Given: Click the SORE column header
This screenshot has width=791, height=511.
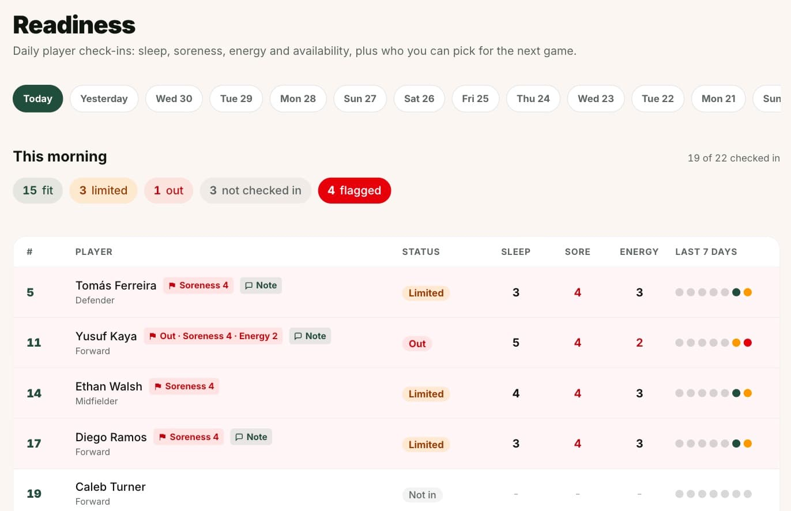Looking at the screenshot, I should tap(578, 251).
